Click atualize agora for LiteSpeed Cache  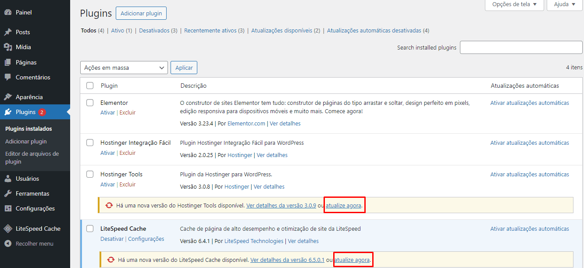click(352, 260)
